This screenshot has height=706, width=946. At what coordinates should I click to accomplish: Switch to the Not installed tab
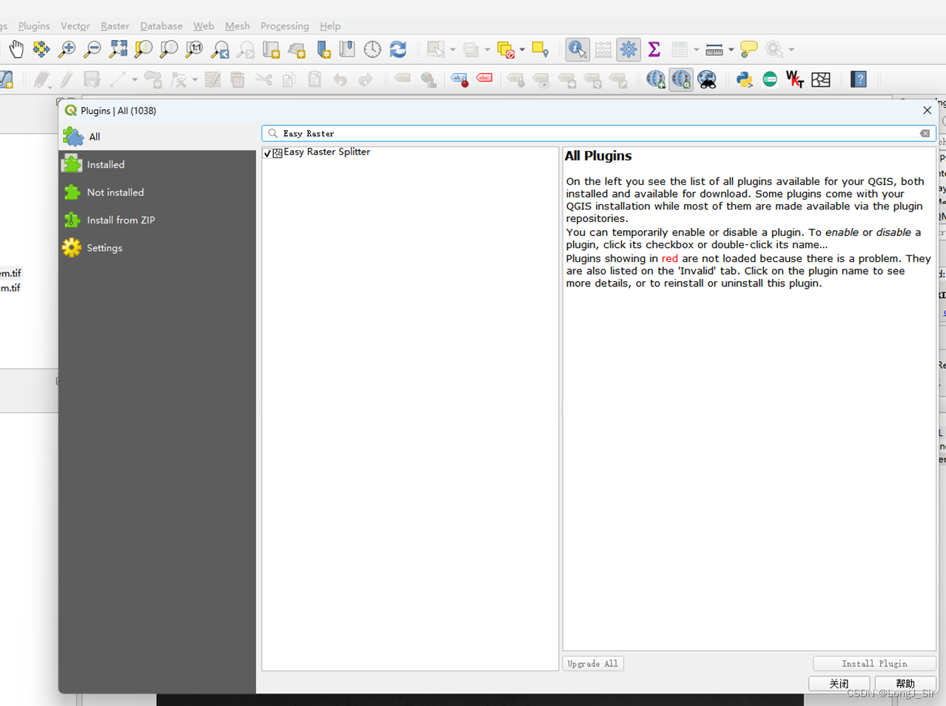point(158,192)
